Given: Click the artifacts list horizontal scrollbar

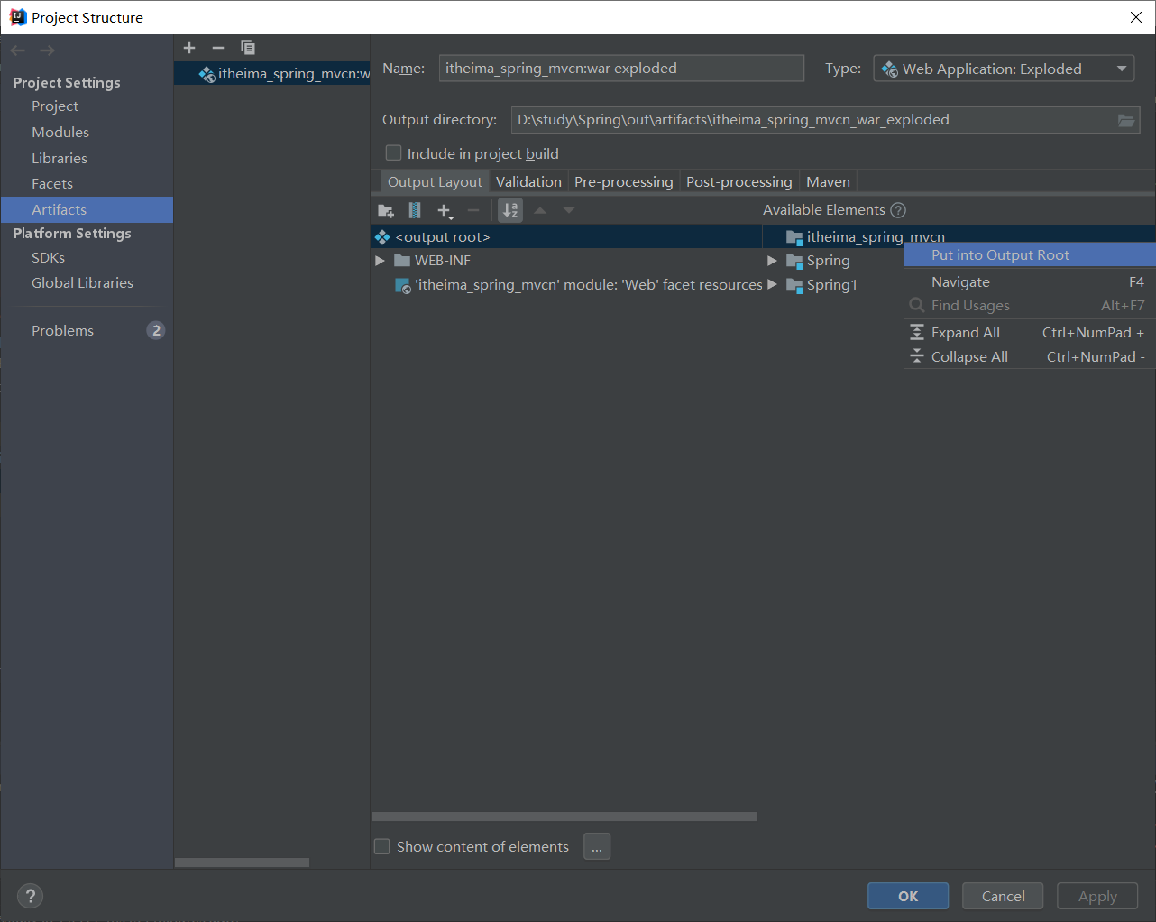Looking at the screenshot, I should tap(242, 862).
